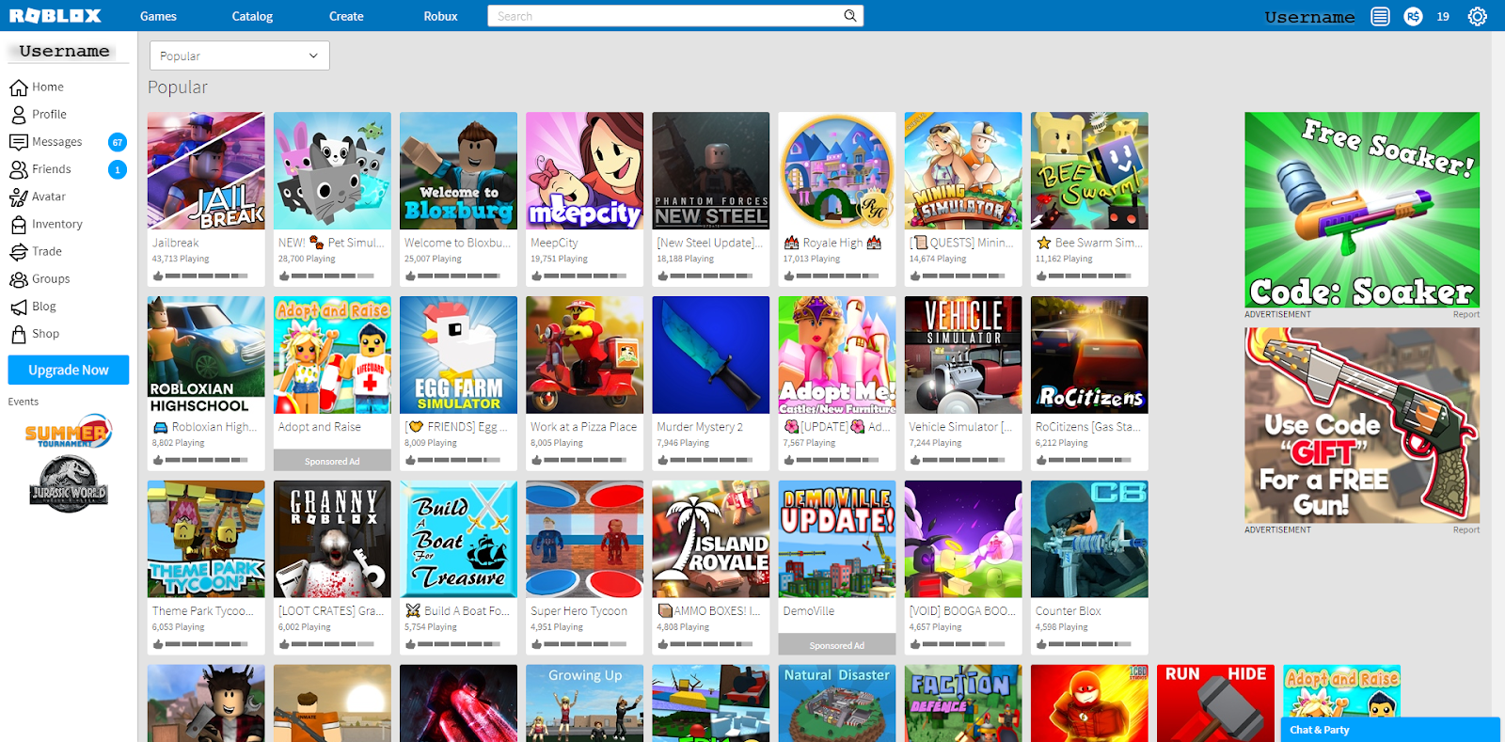This screenshot has width=1505, height=742.
Task: Open the Friends sidebar icon
Action: pos(19,169)
